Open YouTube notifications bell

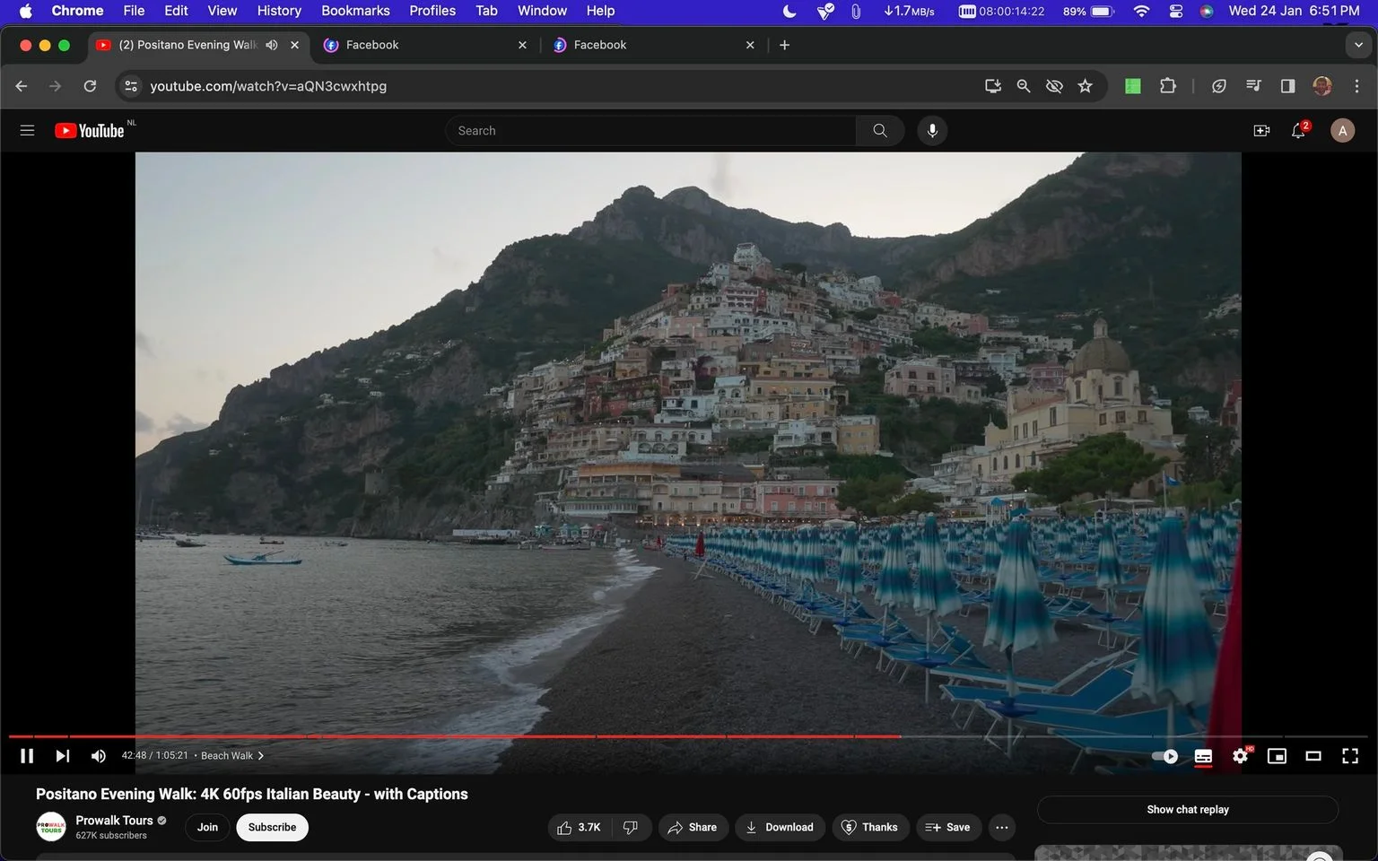click(x=1298, y=131)
